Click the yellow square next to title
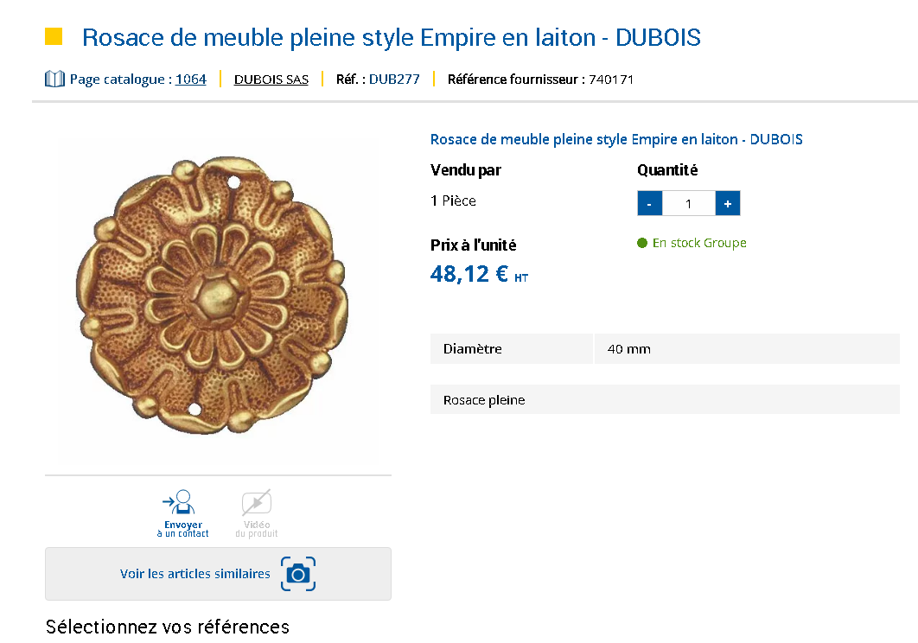 pos(54,36)
